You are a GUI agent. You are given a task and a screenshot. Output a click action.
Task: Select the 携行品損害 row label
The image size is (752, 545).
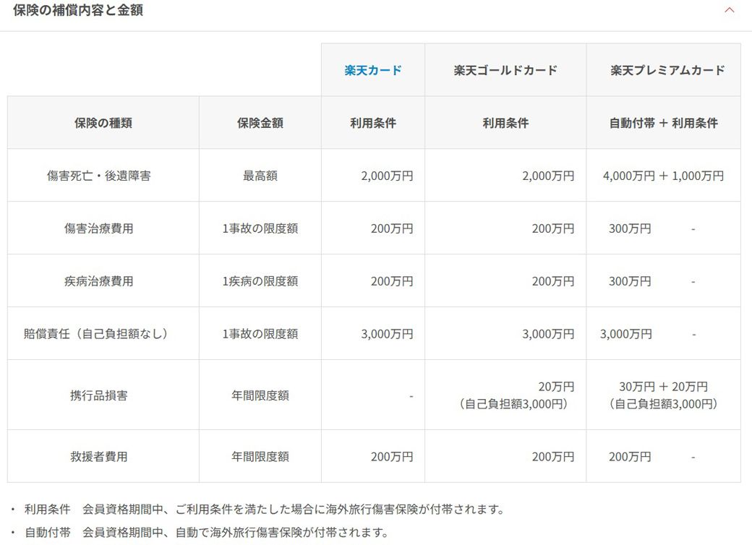102,393
